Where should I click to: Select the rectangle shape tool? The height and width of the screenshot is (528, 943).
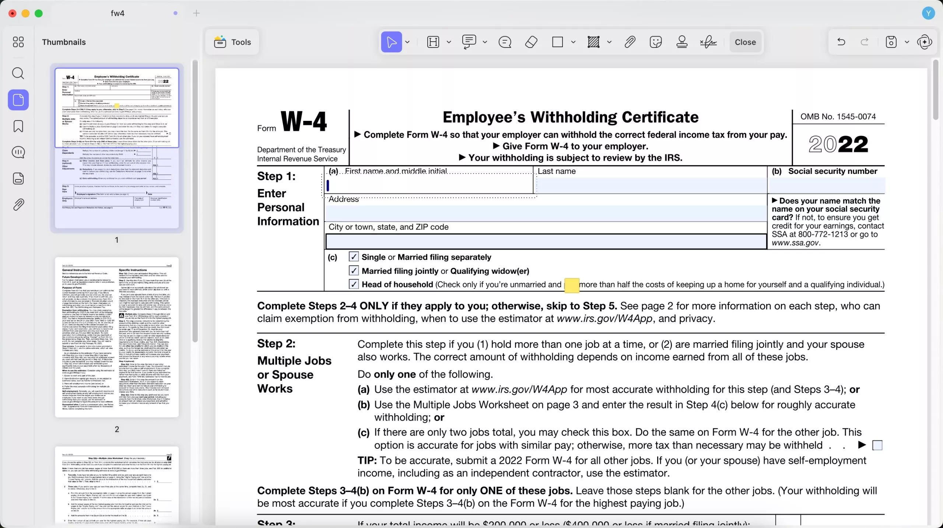[558, 42]
